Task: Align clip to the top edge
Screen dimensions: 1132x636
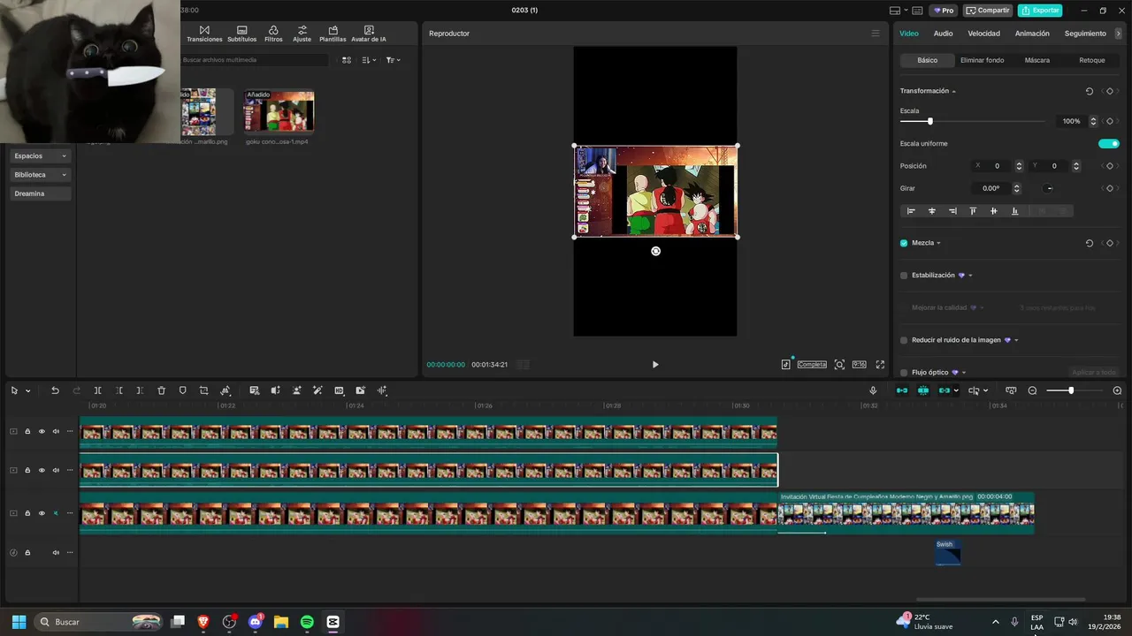Action: pos(973,211)
